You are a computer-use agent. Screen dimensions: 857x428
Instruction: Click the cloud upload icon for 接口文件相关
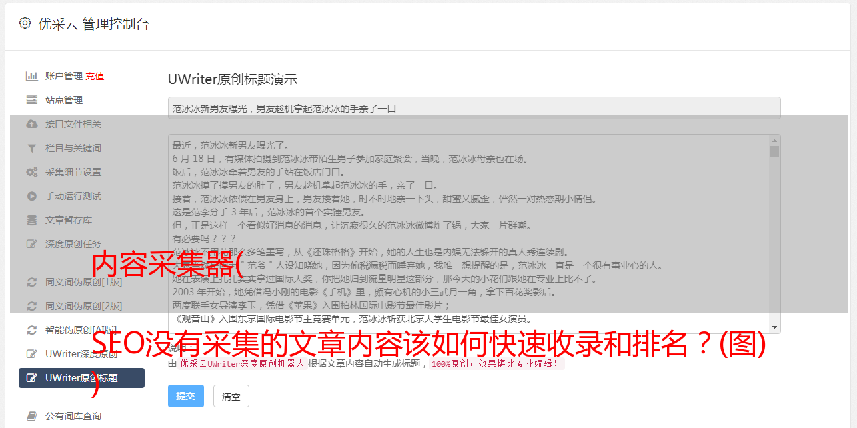click(x=31, y=124)
